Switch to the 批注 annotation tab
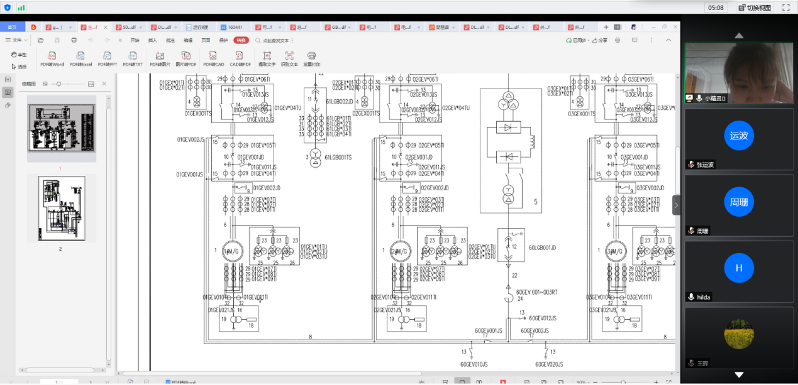 (170, 40)
